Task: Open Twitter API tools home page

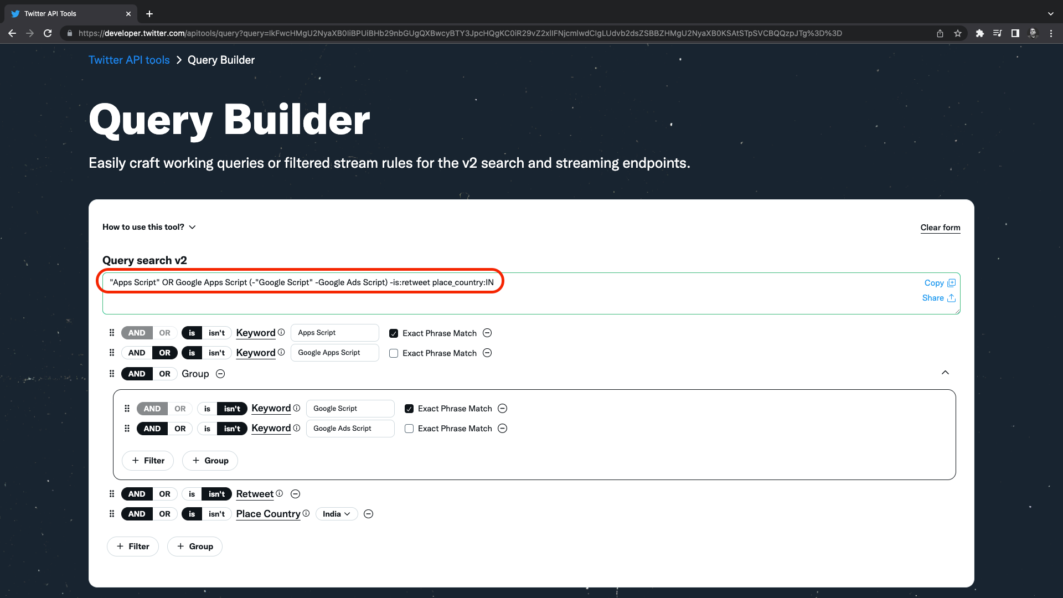Action: (x=129, y=60)
